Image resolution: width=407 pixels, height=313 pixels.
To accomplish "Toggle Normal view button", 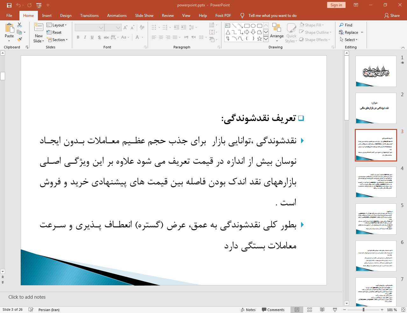I will [297, 310].
